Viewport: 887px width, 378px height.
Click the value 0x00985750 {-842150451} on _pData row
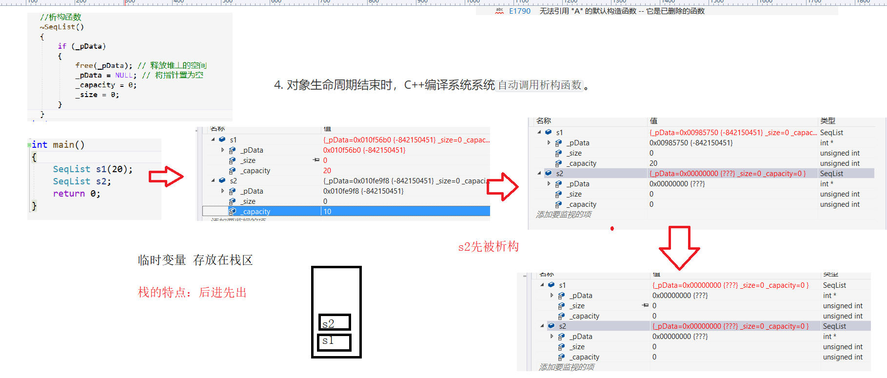click(691, 143)
